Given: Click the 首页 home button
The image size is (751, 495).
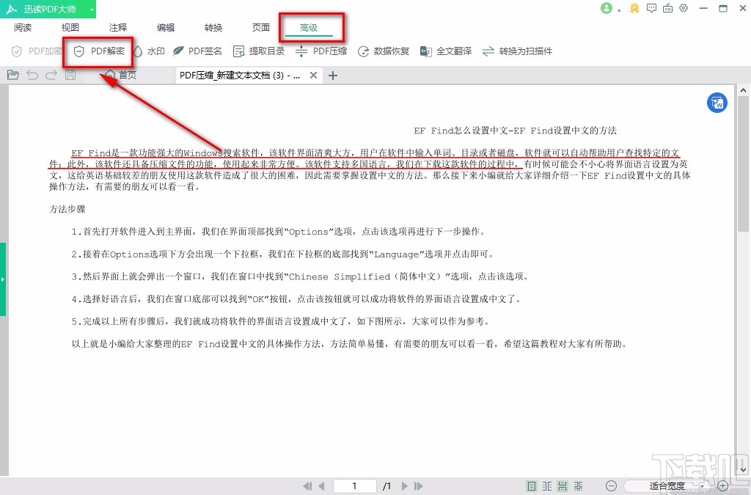Looking at the screenshot, I should point(120,75).
